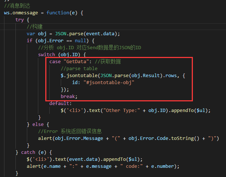Click the "Other Type:" string

coord(123,110)
